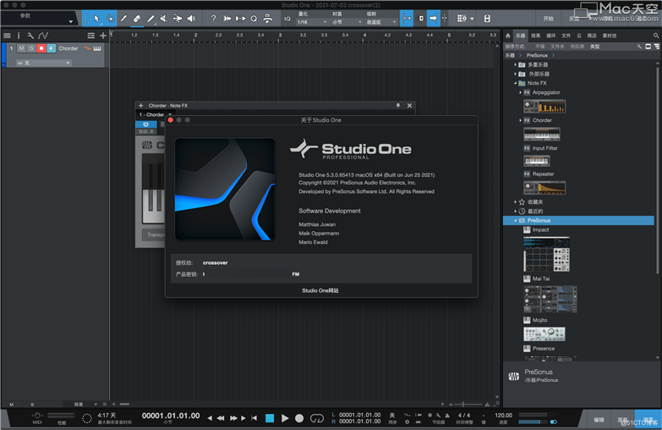Open the 云 browser tab
This screenshot has width=662, height=430.
coord(579,36)
